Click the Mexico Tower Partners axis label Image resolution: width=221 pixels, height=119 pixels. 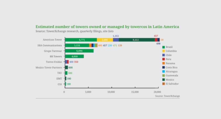[49, 67]
